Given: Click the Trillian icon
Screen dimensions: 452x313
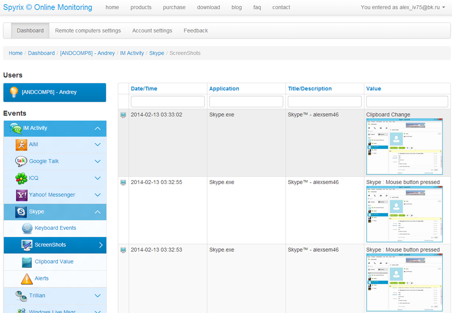Looking at the screenshot, I should 21,296.
